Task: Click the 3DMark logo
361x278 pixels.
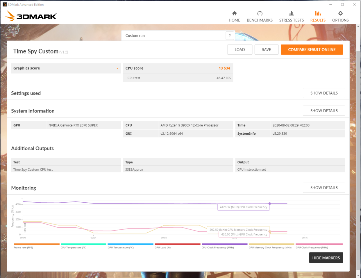Action: pyautogui.click(x=31, y=16)
